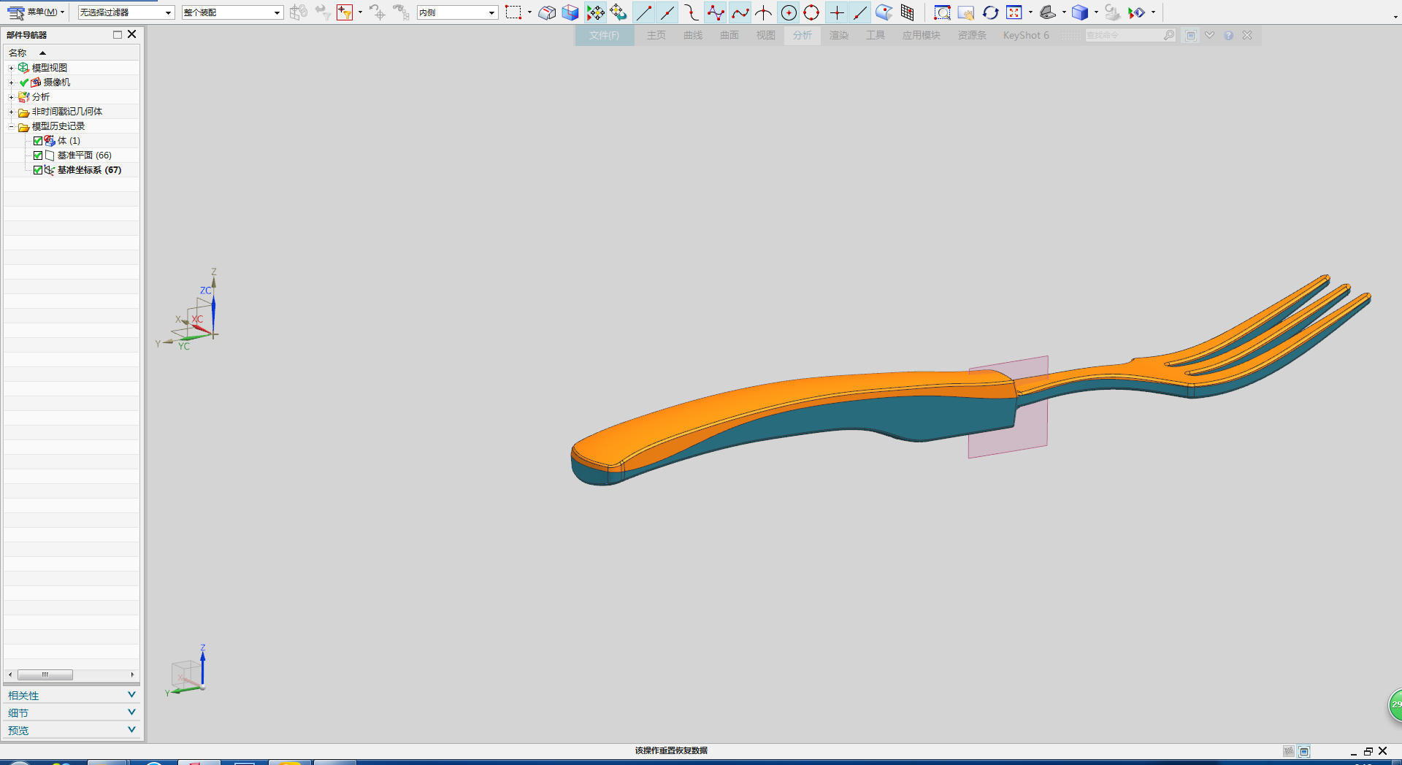
Task: Minimize the ribbon with chevron button
Action: (1210, 35)
